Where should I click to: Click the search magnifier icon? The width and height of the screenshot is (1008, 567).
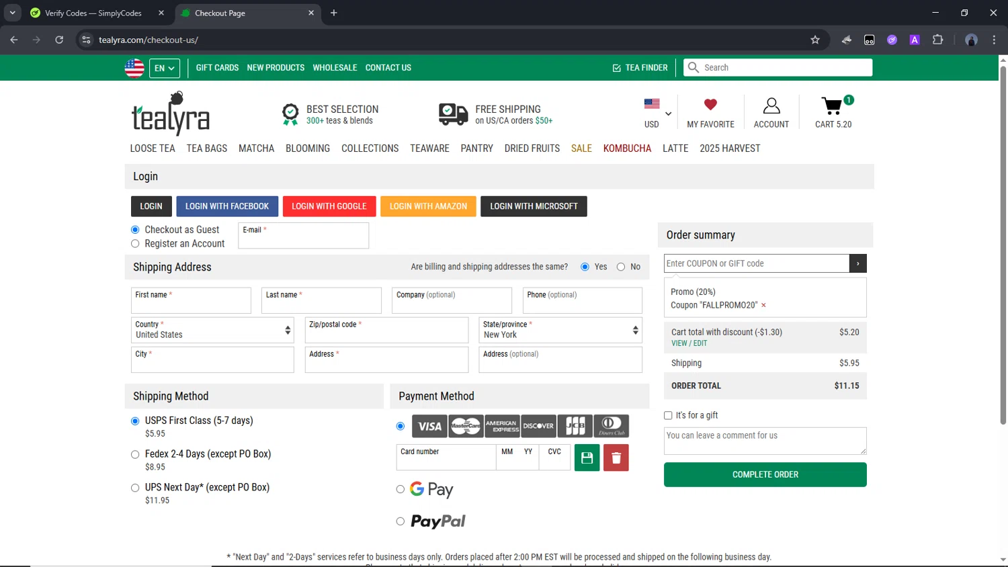click(694, 67)
